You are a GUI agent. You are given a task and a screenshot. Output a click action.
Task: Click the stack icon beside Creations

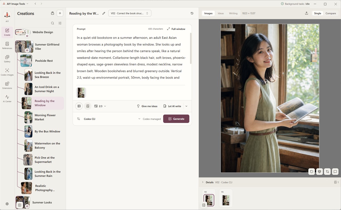click(x=52, y=13)
